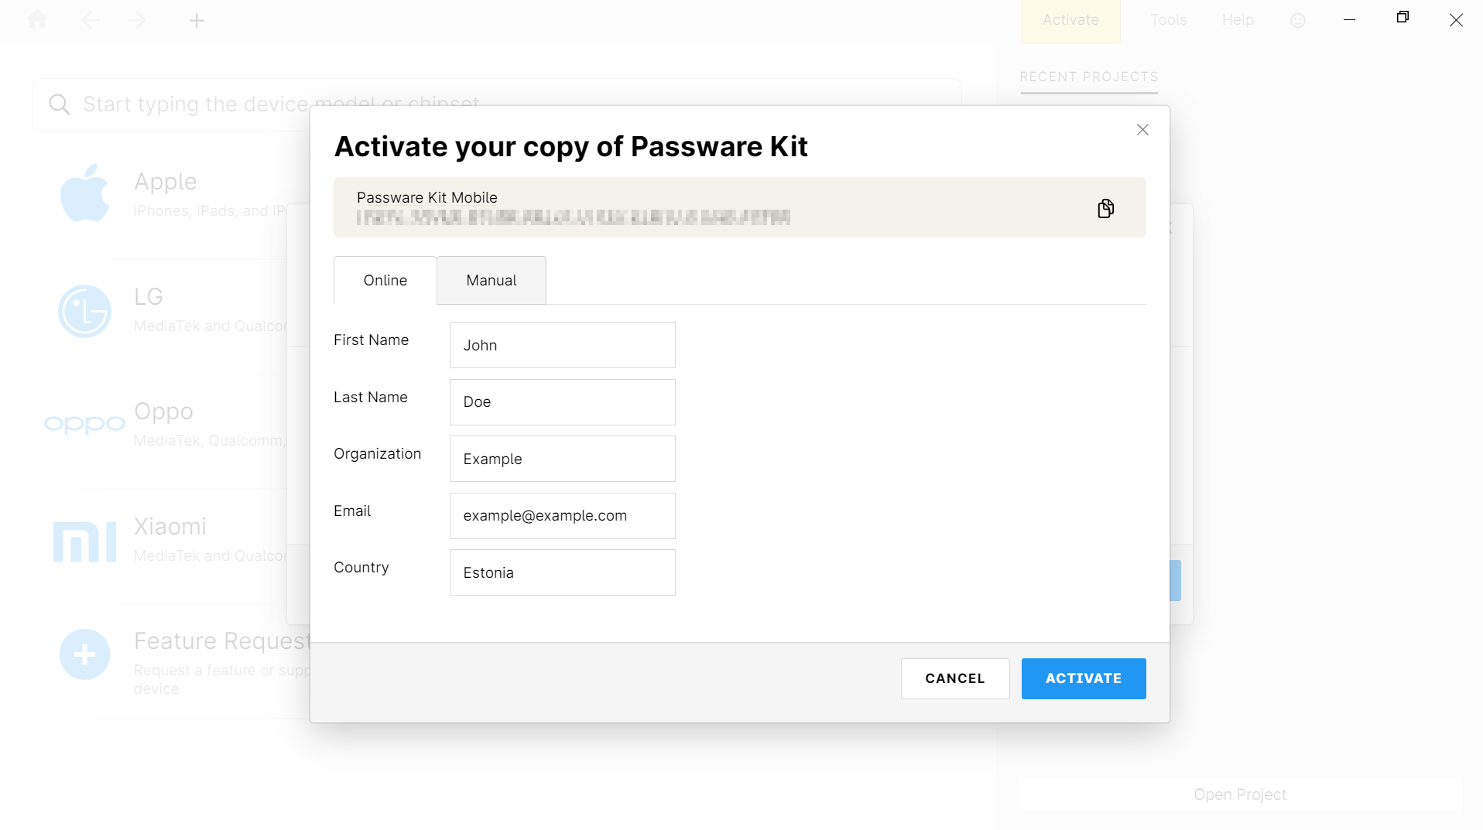Close the activation dialog with the X
This screenshot has height=830, width=1483.
point(1142,130)
